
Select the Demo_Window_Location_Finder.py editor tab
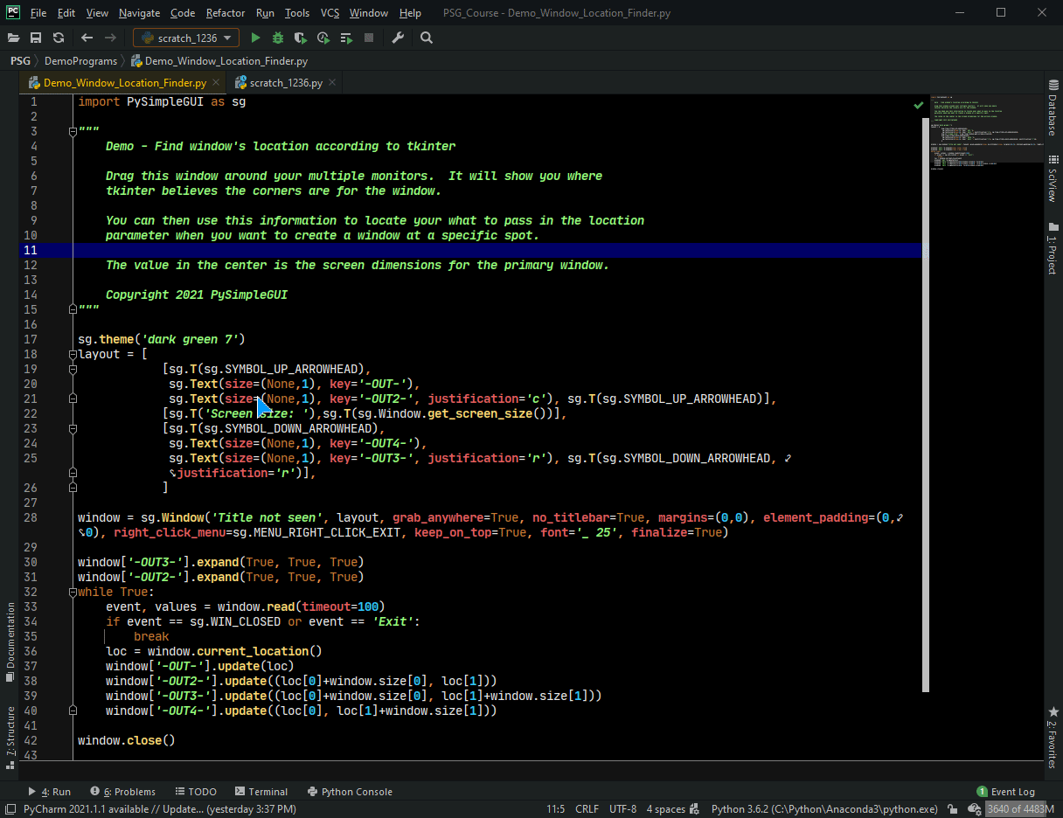pos(125,83)
